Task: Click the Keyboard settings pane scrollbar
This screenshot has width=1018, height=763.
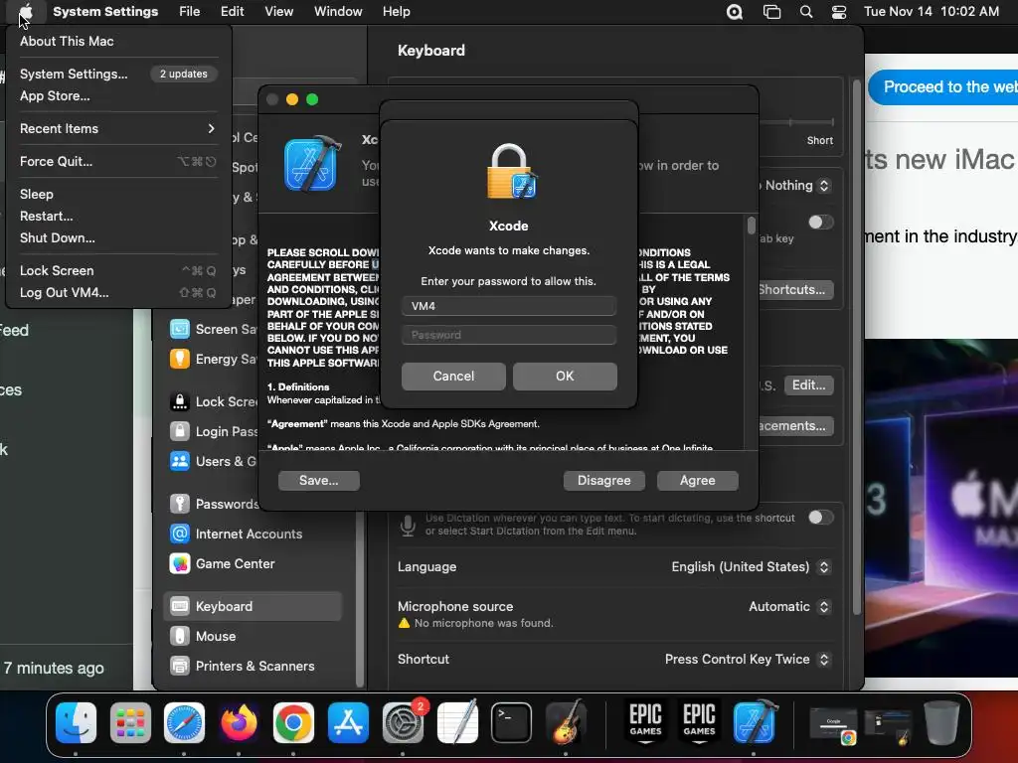Action: tap(856, 347)
